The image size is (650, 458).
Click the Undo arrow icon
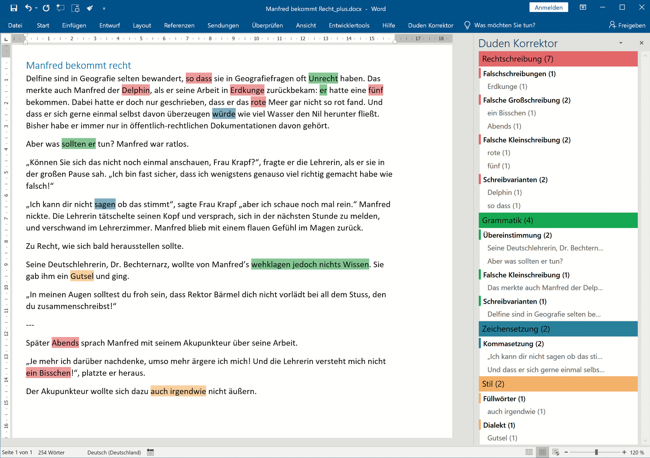pos(28,8)
